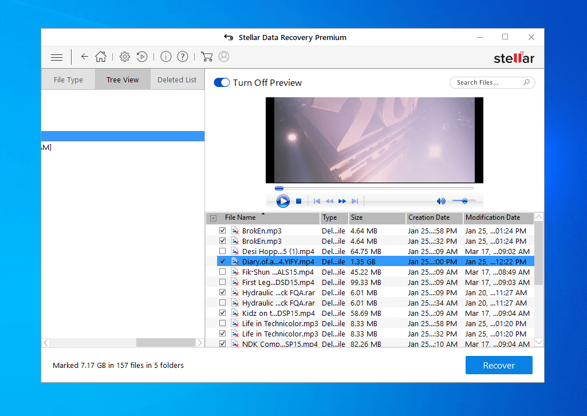Screen dimensions: 587x416
Task: Click the video preview image
Action: pos(375,140)
